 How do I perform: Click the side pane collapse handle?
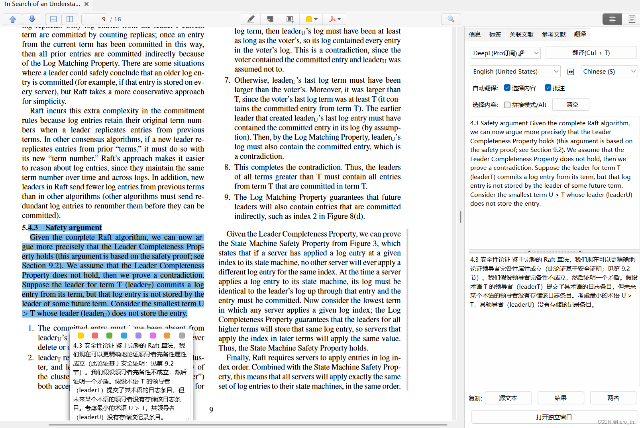461,217
